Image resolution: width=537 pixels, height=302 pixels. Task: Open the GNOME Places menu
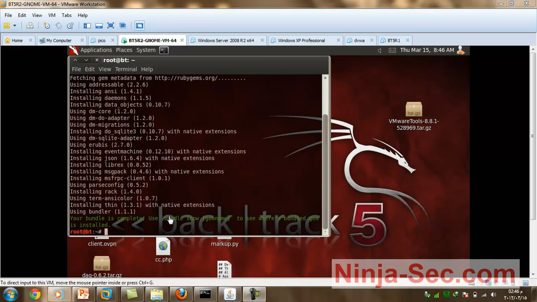coord(124,50)
